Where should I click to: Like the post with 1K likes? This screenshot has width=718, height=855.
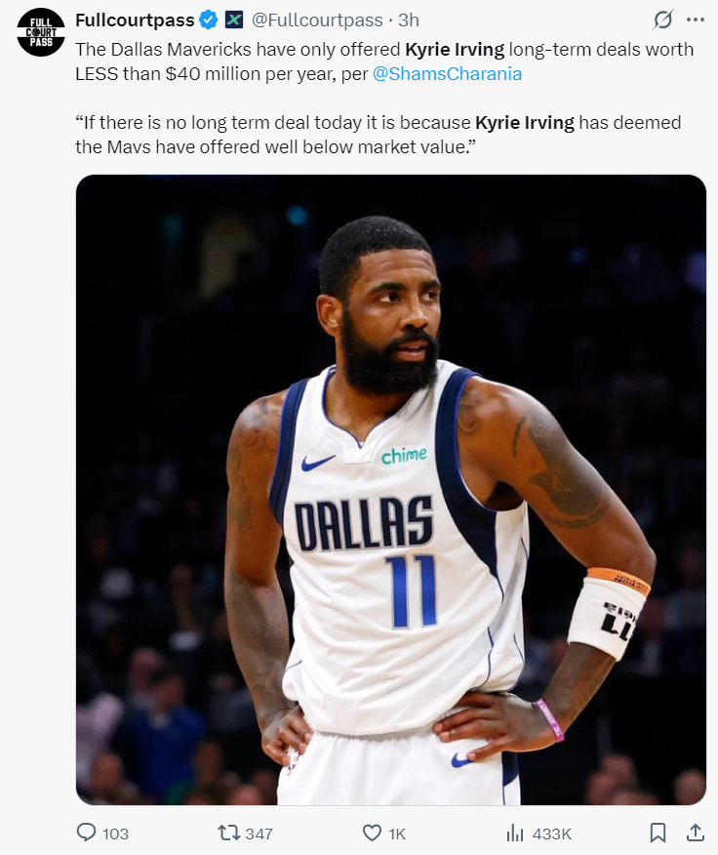pos(372,833)
